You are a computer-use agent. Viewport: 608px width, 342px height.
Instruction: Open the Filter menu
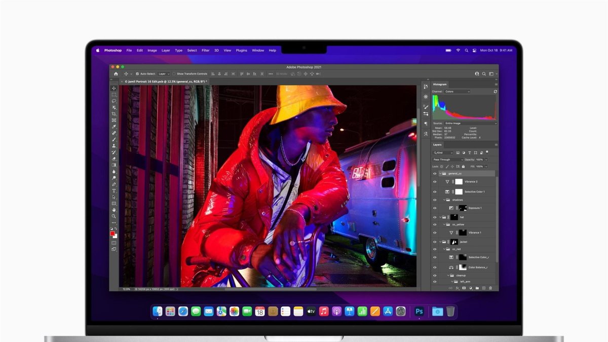(x=205, y=50)
